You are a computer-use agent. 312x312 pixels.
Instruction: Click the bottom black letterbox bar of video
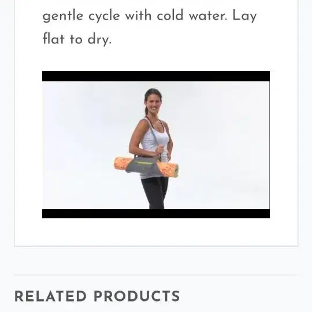point(156,214)
